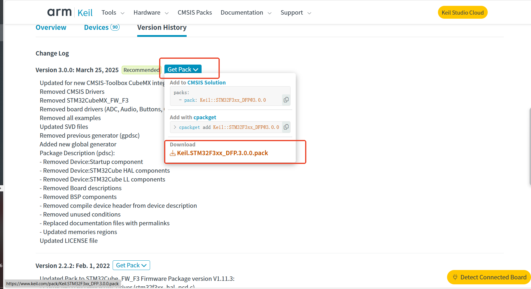Click 'Version 2.2.2: Feb. 1, 2022' heading

[x=73, y=266]
